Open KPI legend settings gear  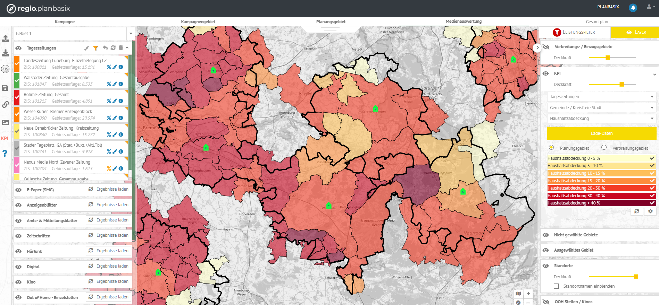click(x=650, y=211)
